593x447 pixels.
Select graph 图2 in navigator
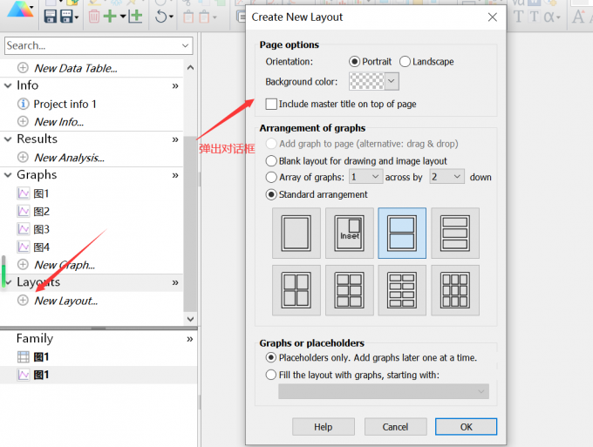41,211
